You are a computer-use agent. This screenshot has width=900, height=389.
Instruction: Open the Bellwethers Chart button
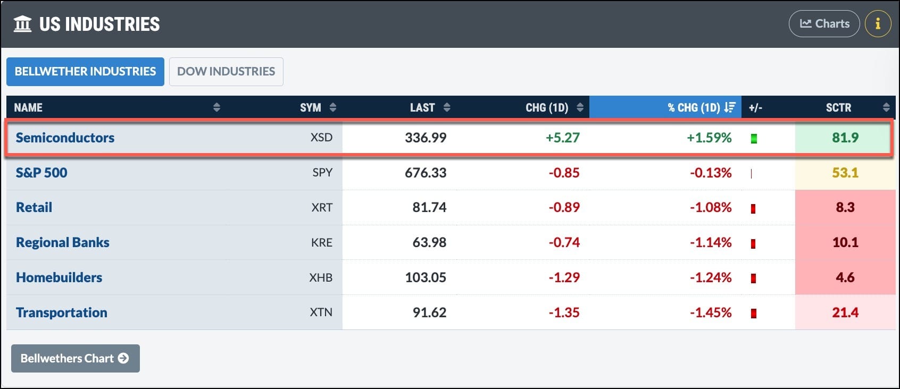click(75, 358)
